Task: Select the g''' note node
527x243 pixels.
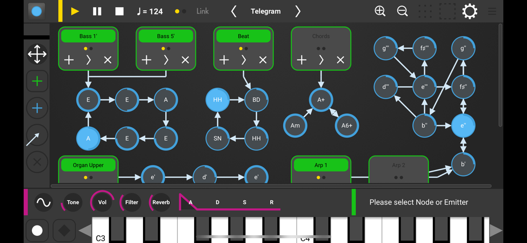Action: pos(386,48)
